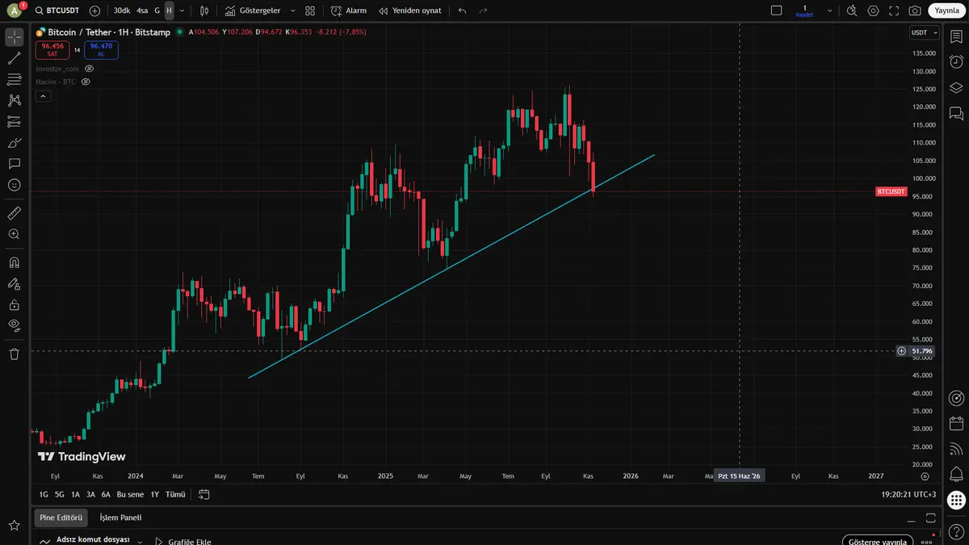969x545 pixels.
Task: Set date range to 1G
Action: (44, 494)
